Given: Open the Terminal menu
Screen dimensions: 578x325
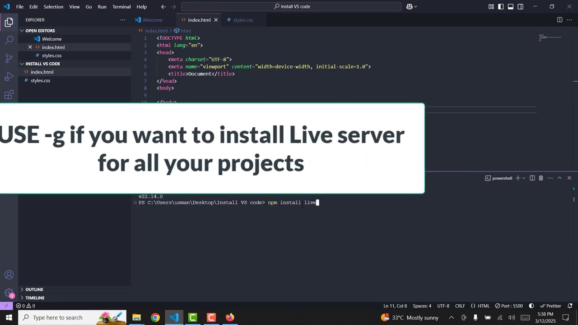Looking at the screenshot, I should tap(121, 7).
